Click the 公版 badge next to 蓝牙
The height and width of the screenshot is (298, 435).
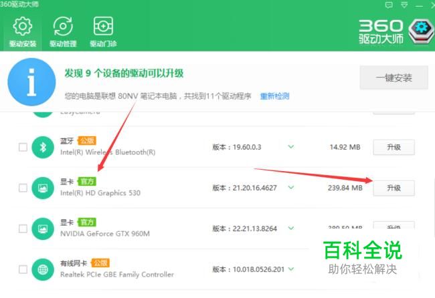coord(87,141)
